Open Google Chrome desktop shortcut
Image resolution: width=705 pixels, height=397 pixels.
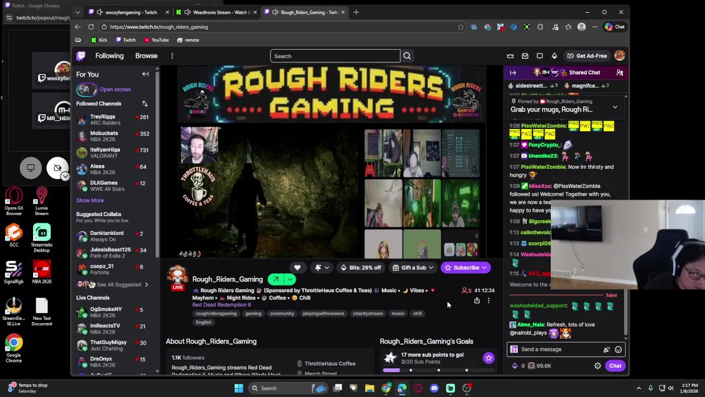point(14,349)
